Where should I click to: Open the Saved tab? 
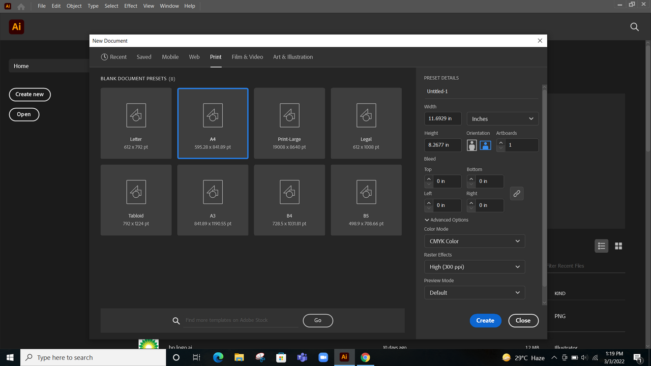pyautogui.click(x=144, y=57)
